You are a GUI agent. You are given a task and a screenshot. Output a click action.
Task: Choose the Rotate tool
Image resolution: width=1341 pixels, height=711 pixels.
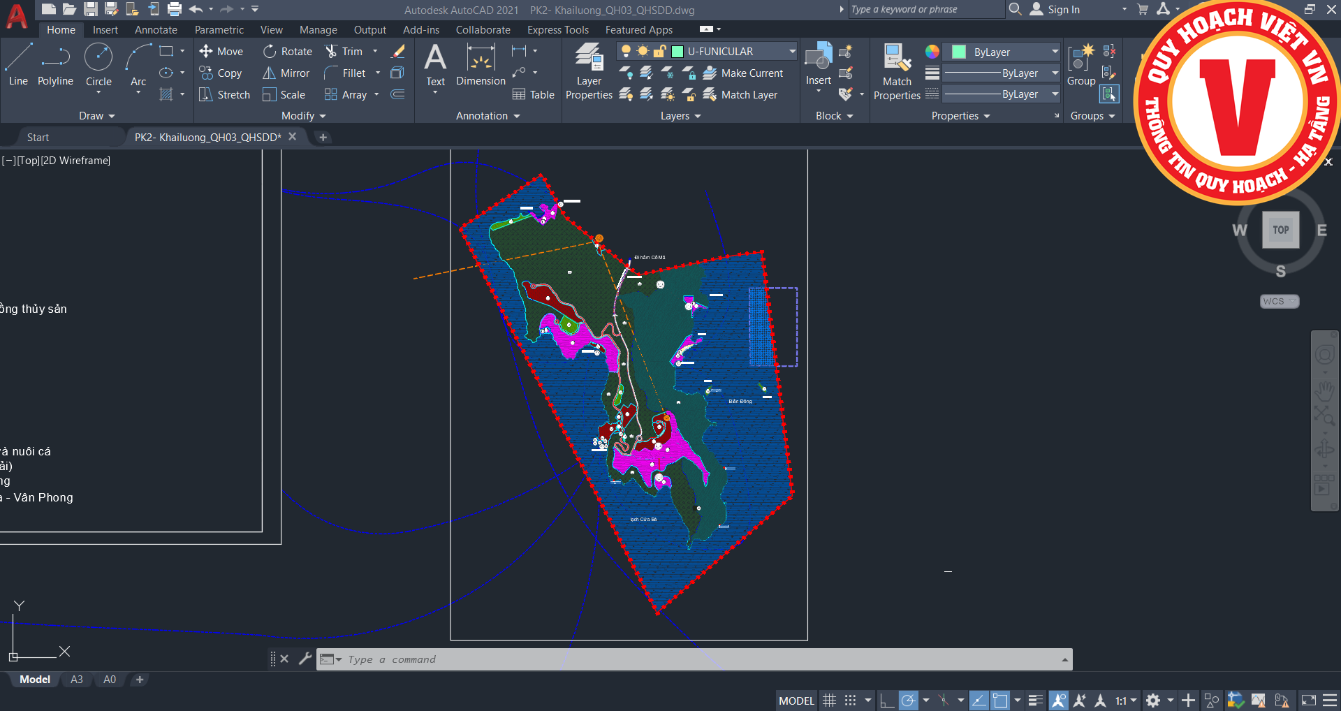click(288, 51)
